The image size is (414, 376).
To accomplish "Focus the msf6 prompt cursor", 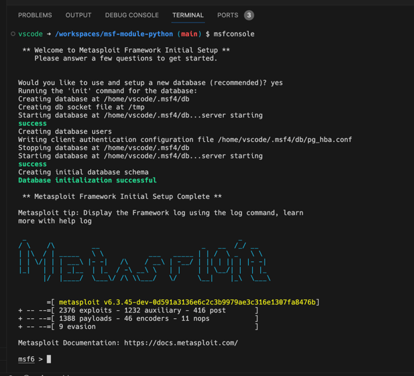I will [49, 359].
